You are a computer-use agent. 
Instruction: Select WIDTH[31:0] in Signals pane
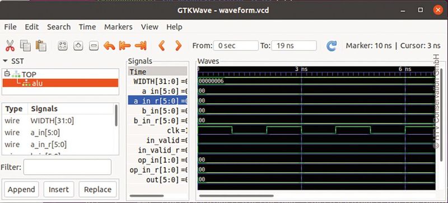point(158,82)
